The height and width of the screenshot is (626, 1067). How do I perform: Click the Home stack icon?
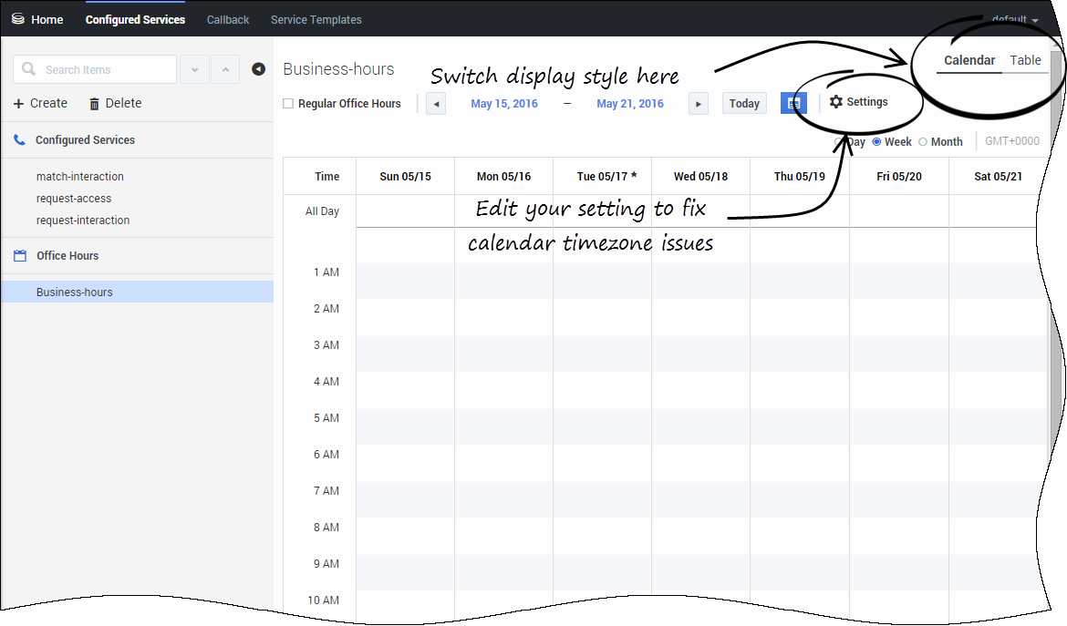click(17, 19)
